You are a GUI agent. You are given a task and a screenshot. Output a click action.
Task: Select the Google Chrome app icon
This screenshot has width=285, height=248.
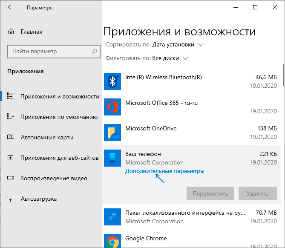pyautogui.click(x=112, y=241)
